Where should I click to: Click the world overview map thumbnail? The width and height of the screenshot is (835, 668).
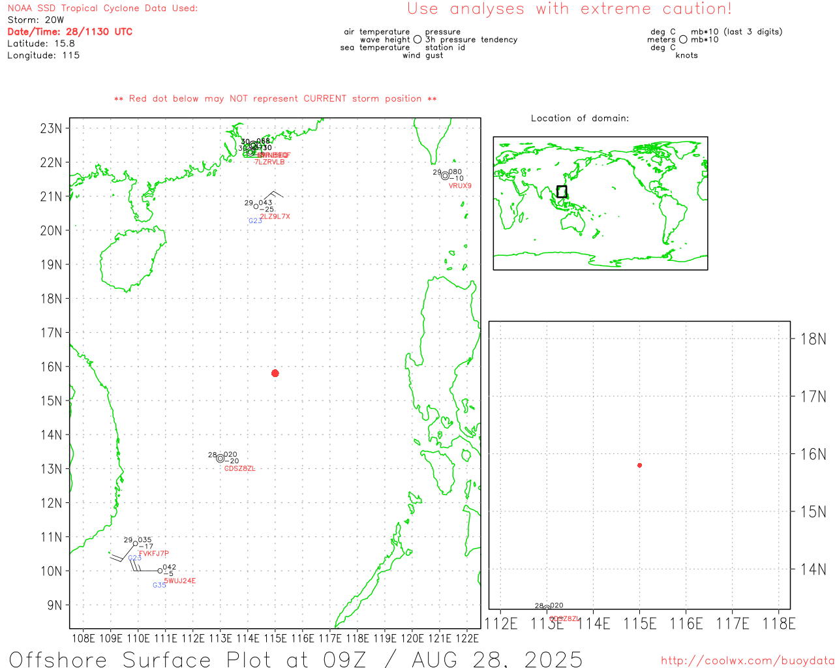pyautogui.click(x=600, y=203)
